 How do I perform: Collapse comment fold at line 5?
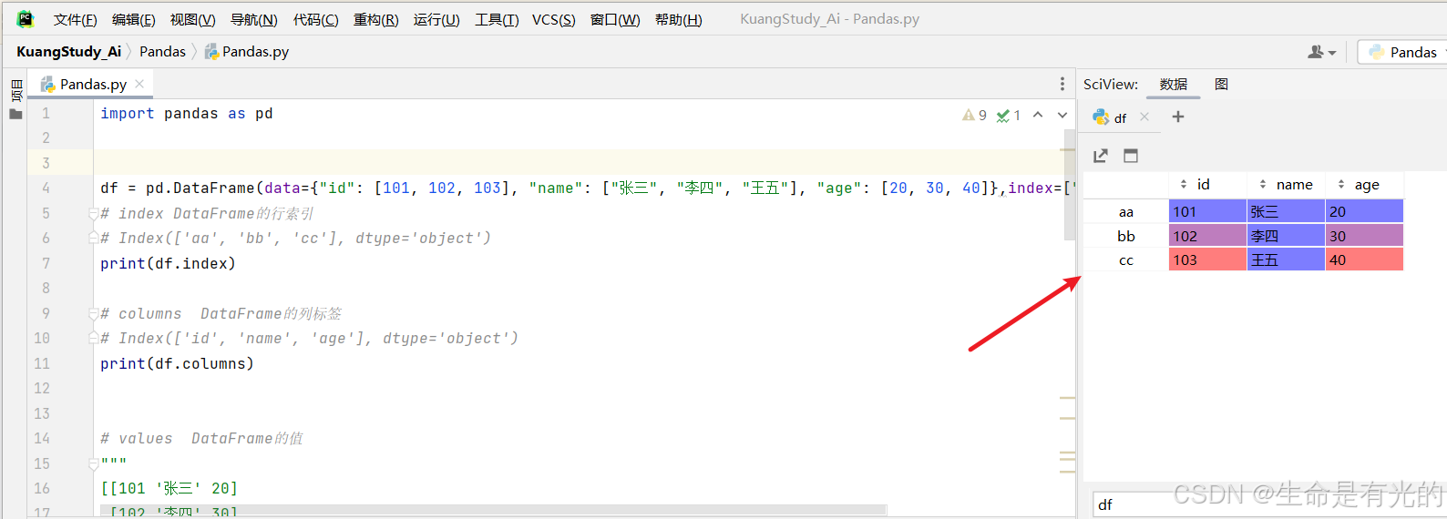93,213
